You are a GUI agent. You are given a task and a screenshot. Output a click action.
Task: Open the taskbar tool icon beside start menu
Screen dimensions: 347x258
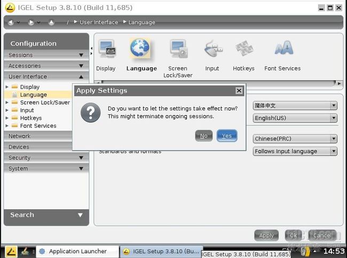[x=25, y=252]
